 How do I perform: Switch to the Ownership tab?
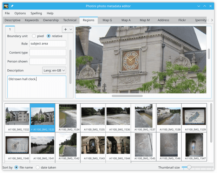coord(51,20)
